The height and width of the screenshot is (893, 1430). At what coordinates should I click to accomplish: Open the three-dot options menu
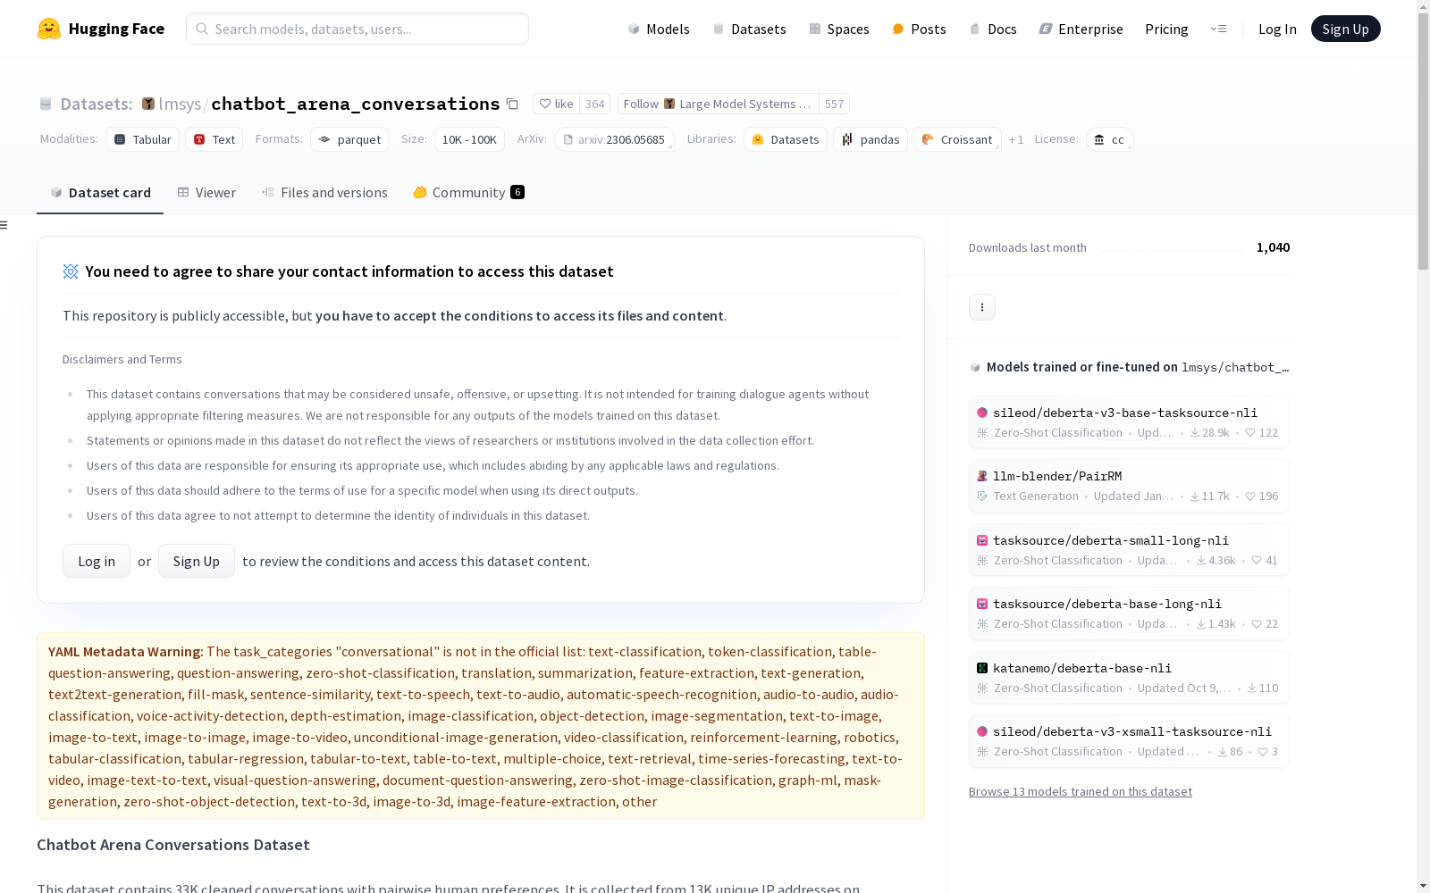pos(982,307)
